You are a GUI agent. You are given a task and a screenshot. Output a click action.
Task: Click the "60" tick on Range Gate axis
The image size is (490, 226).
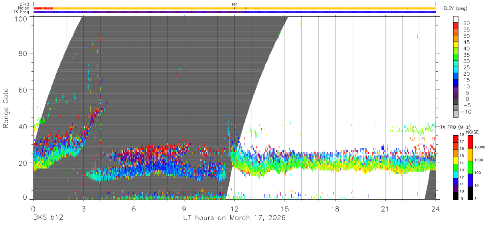22,90
